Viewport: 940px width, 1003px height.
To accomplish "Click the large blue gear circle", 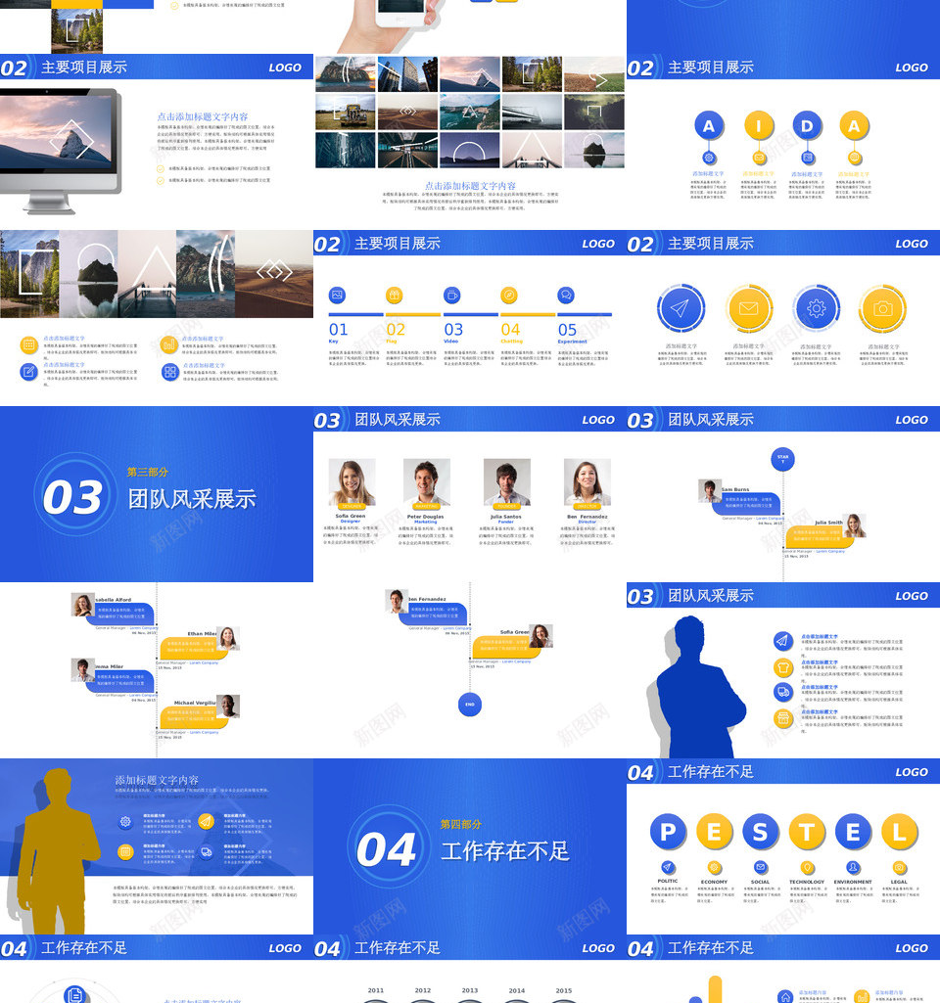I will click(x=816, y=308).
